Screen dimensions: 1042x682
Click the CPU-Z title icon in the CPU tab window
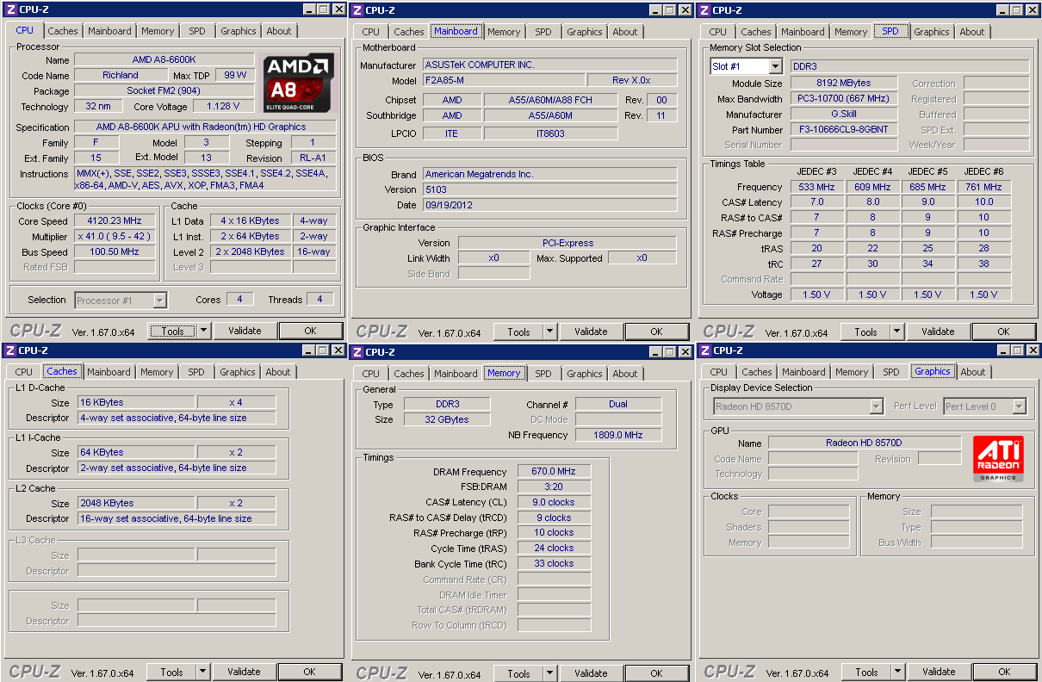[x=10, y=9]
